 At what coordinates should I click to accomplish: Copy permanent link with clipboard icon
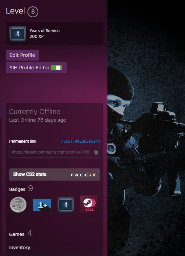96,152
